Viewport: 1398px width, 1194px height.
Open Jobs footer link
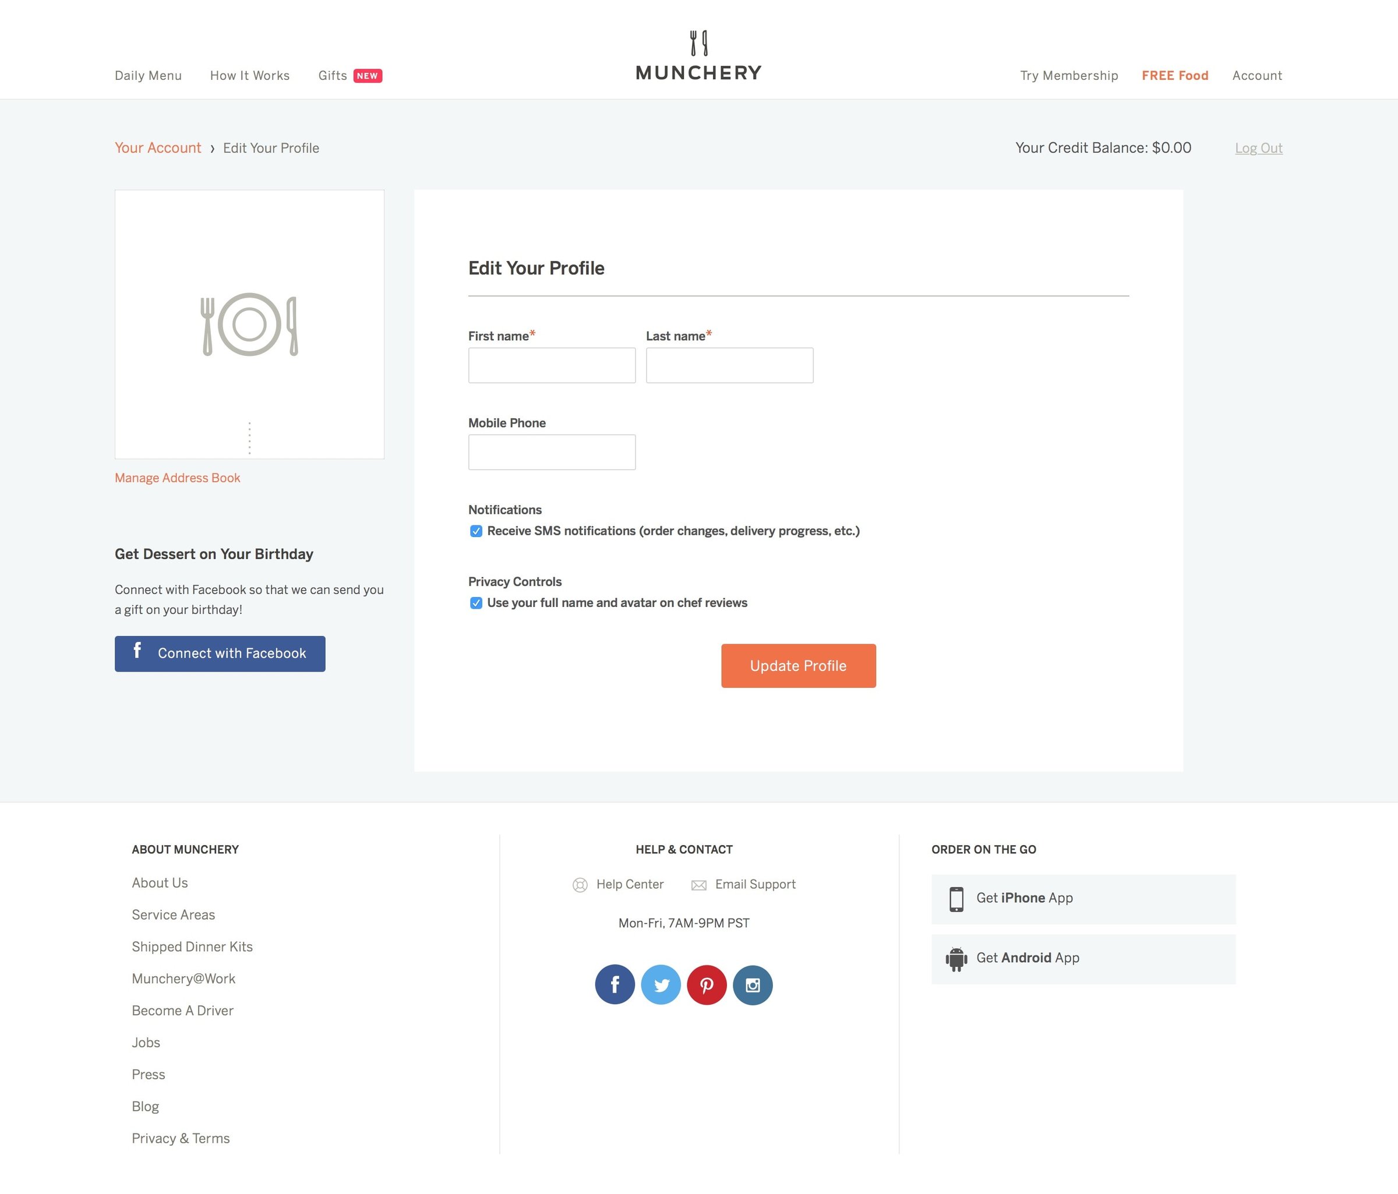146,1043
